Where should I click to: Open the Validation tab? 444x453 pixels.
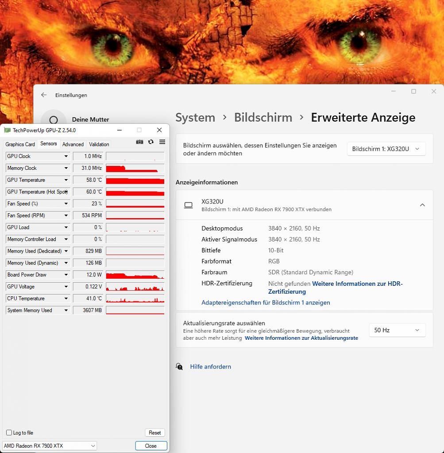(x=99, y=144)
